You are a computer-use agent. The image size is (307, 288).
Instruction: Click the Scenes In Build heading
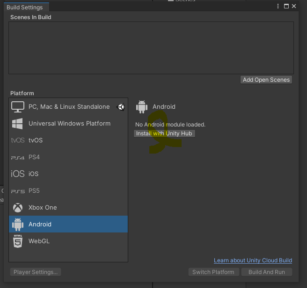[31, 17]
